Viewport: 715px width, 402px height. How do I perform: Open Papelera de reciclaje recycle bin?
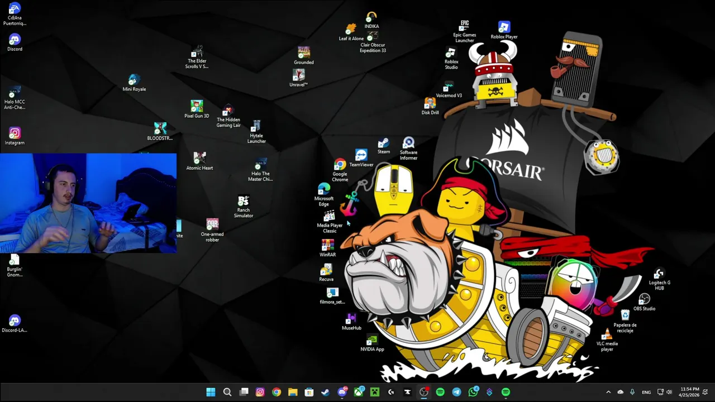[625, 321]
